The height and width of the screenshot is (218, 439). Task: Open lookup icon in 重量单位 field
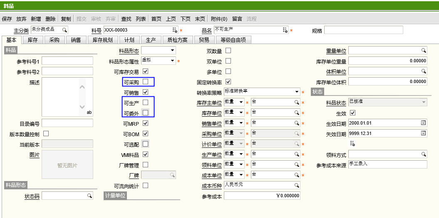click(x=424, y=51)
